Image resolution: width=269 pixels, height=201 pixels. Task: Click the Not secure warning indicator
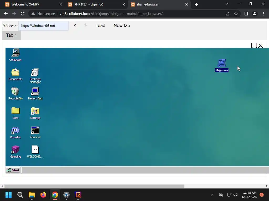[43, 14]
